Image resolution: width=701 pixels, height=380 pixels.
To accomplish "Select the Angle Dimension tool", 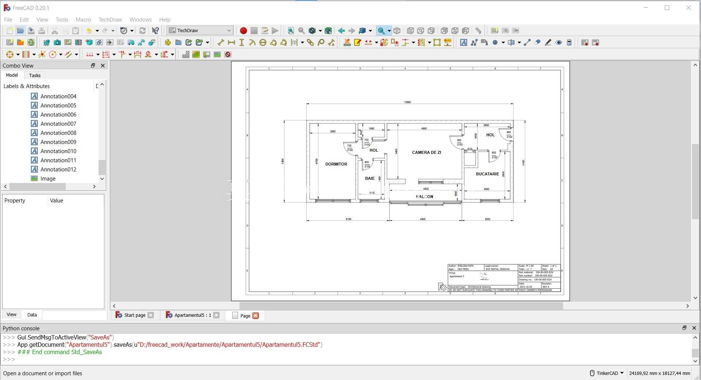I will (273, 42).
